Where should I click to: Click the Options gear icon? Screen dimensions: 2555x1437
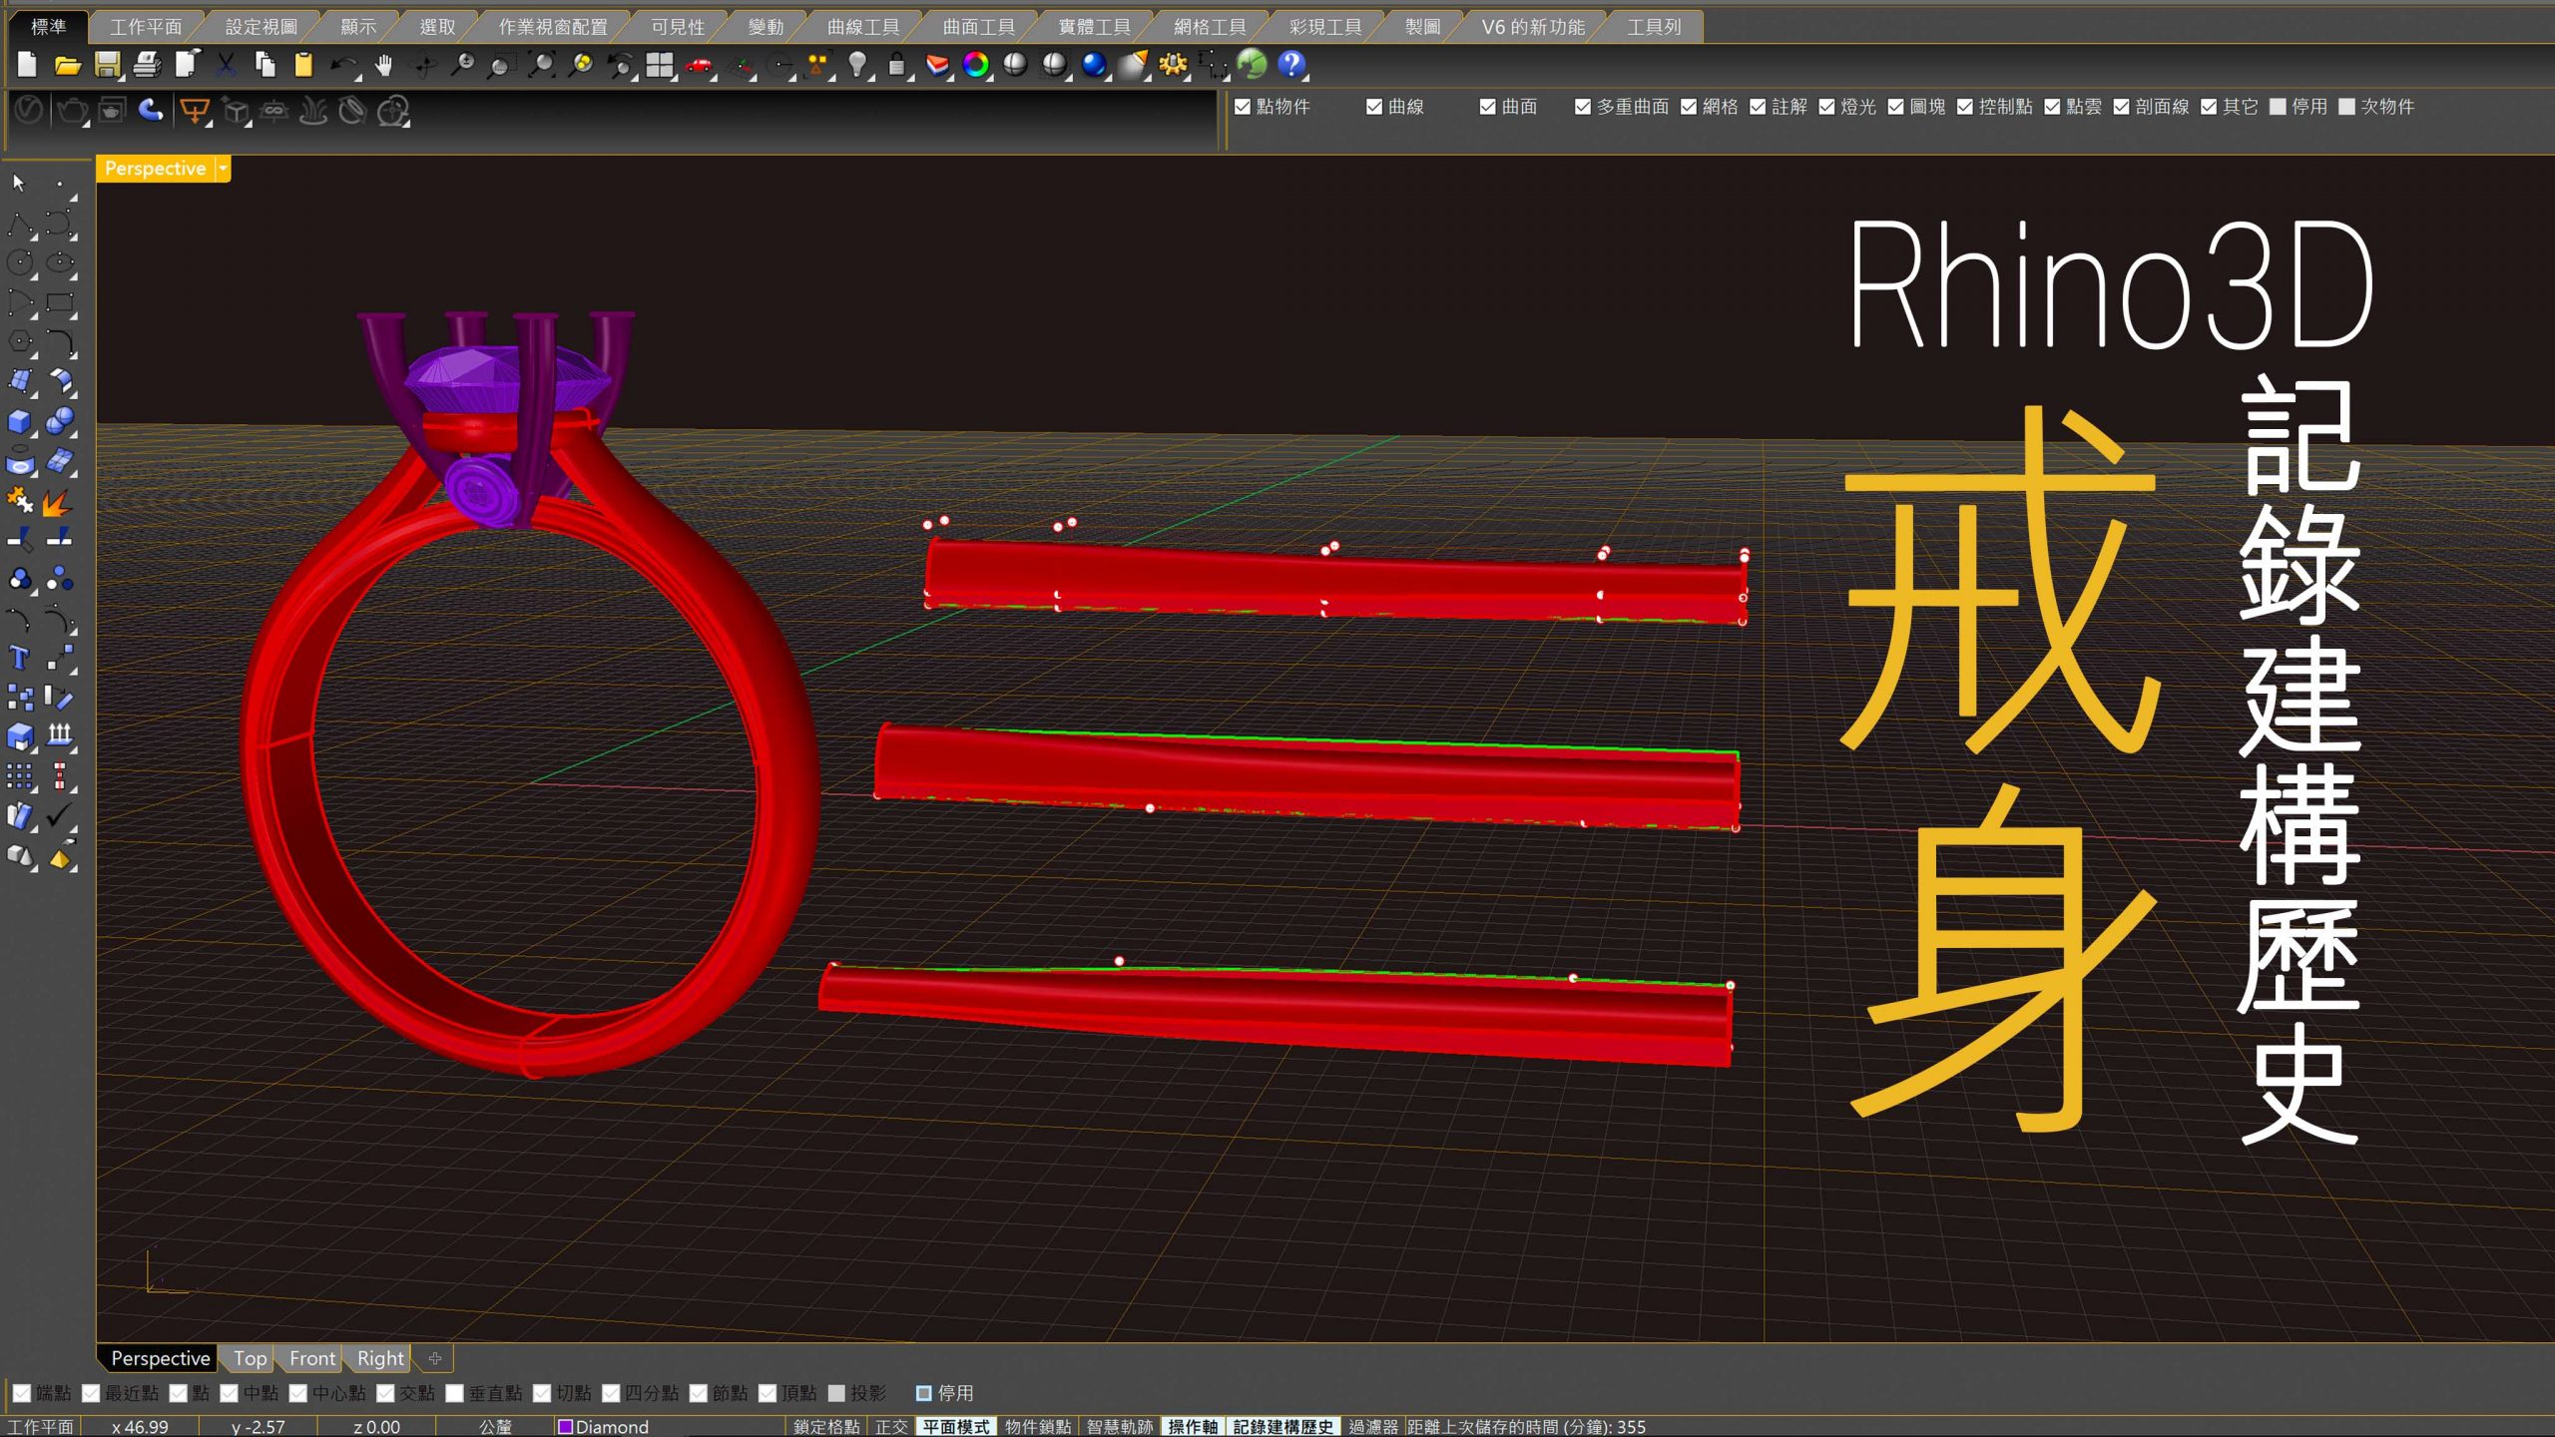click(x=1172, y=66)
